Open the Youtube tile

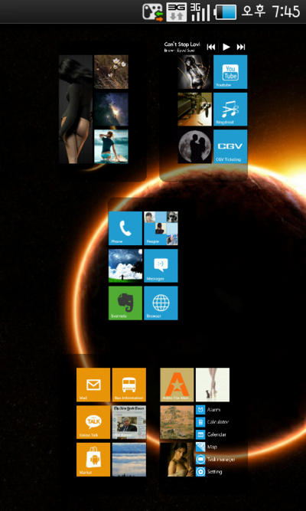(230, 72)
